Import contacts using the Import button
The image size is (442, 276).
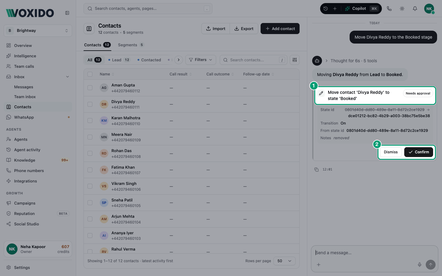pyautogui.click(x=216, y=29)
